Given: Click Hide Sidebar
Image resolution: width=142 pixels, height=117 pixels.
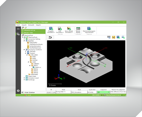Looking at the screenshot, I should tap(28, 92).
